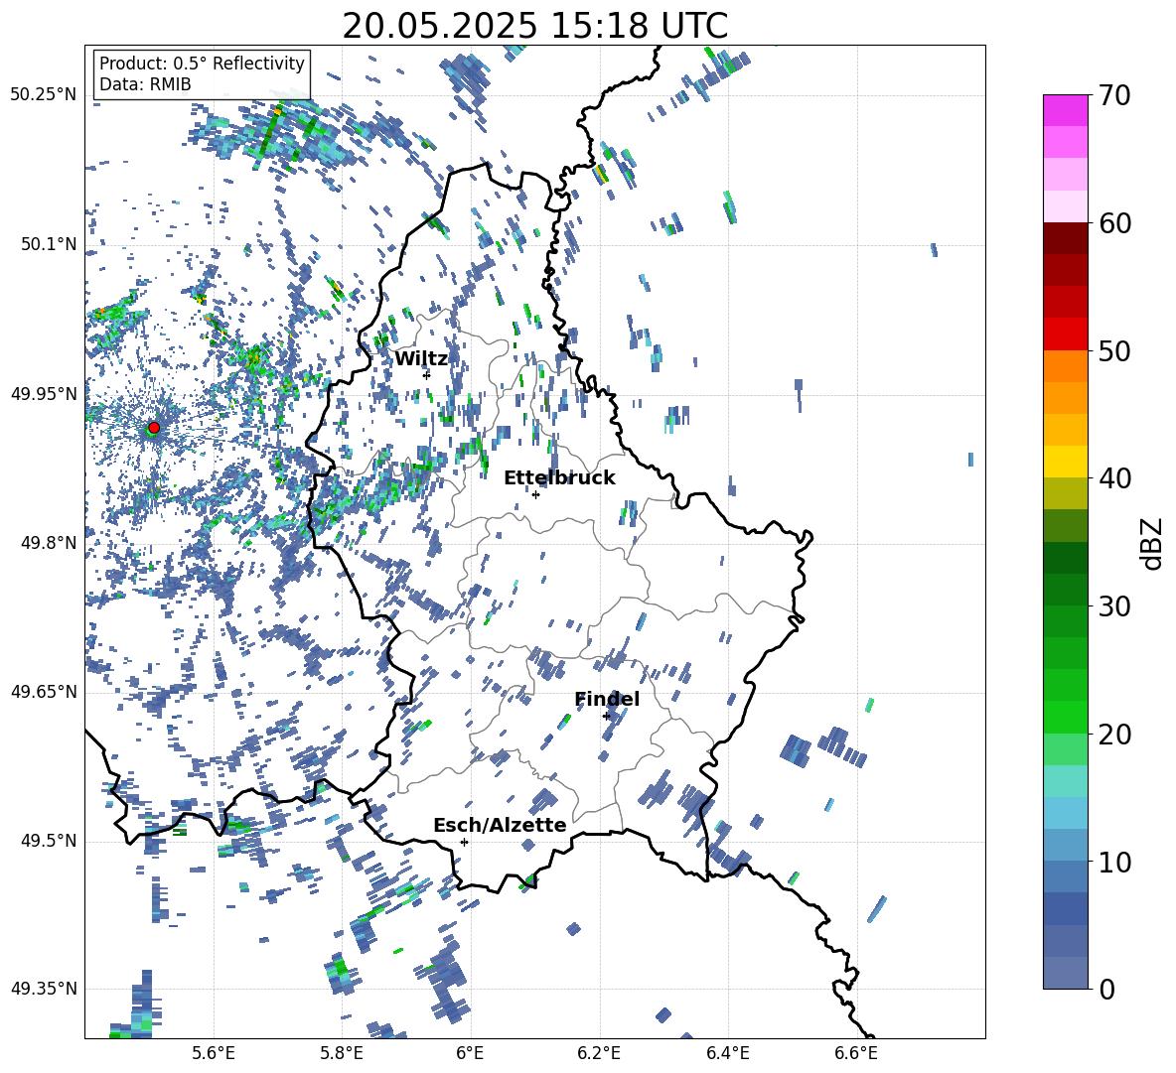Click the magenta swatch at colorbar top
The width and height of the screenshot is (1176, 1073).
pos(1065,110)
